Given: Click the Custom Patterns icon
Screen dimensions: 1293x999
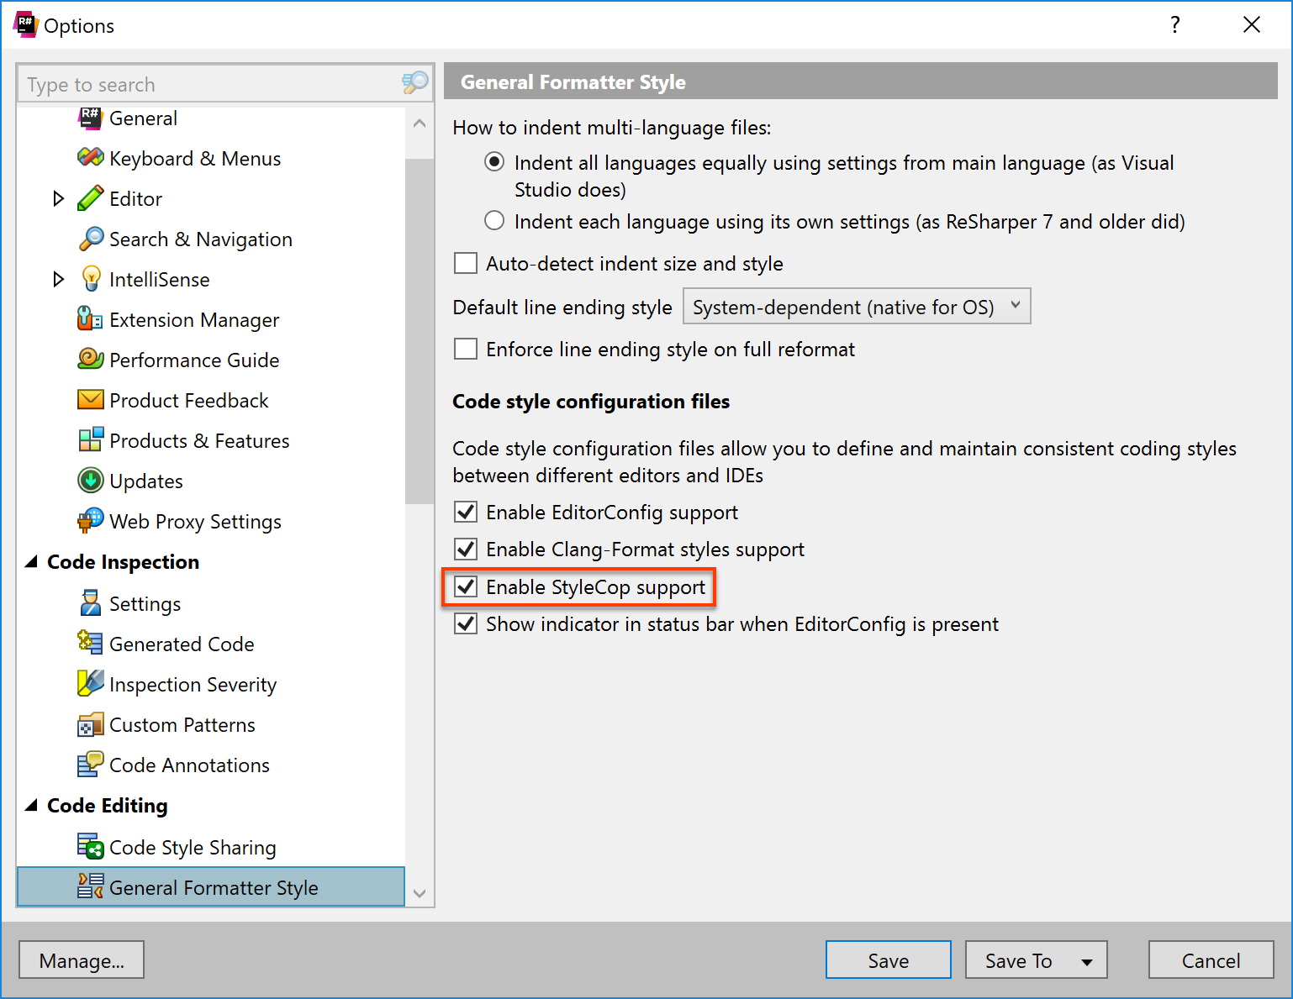Looking at the screenshot, I should click(x=91, y=724).
